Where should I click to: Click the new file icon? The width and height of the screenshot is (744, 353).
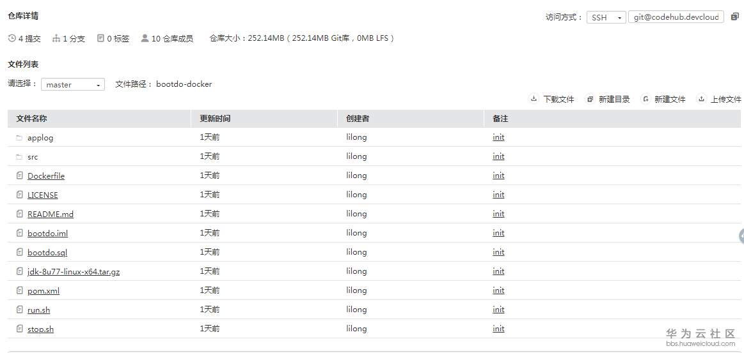coord(645,99)
